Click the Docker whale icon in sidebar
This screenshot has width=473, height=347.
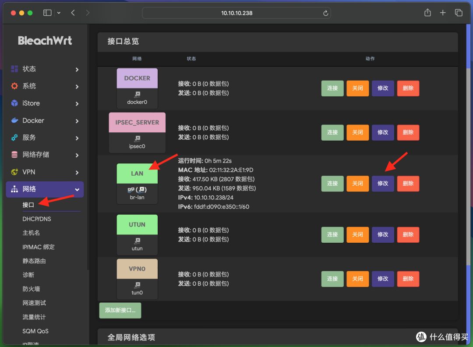pos(13,120)
